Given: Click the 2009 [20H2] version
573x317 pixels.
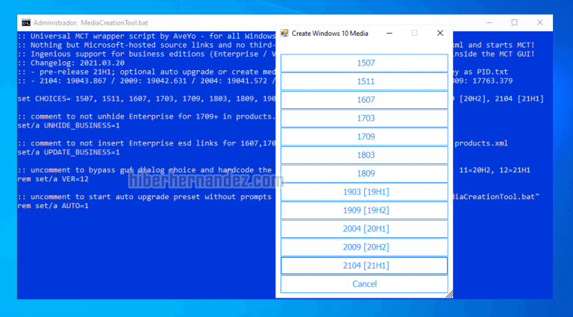Looking at the screenshot, I should coord(366,247).
